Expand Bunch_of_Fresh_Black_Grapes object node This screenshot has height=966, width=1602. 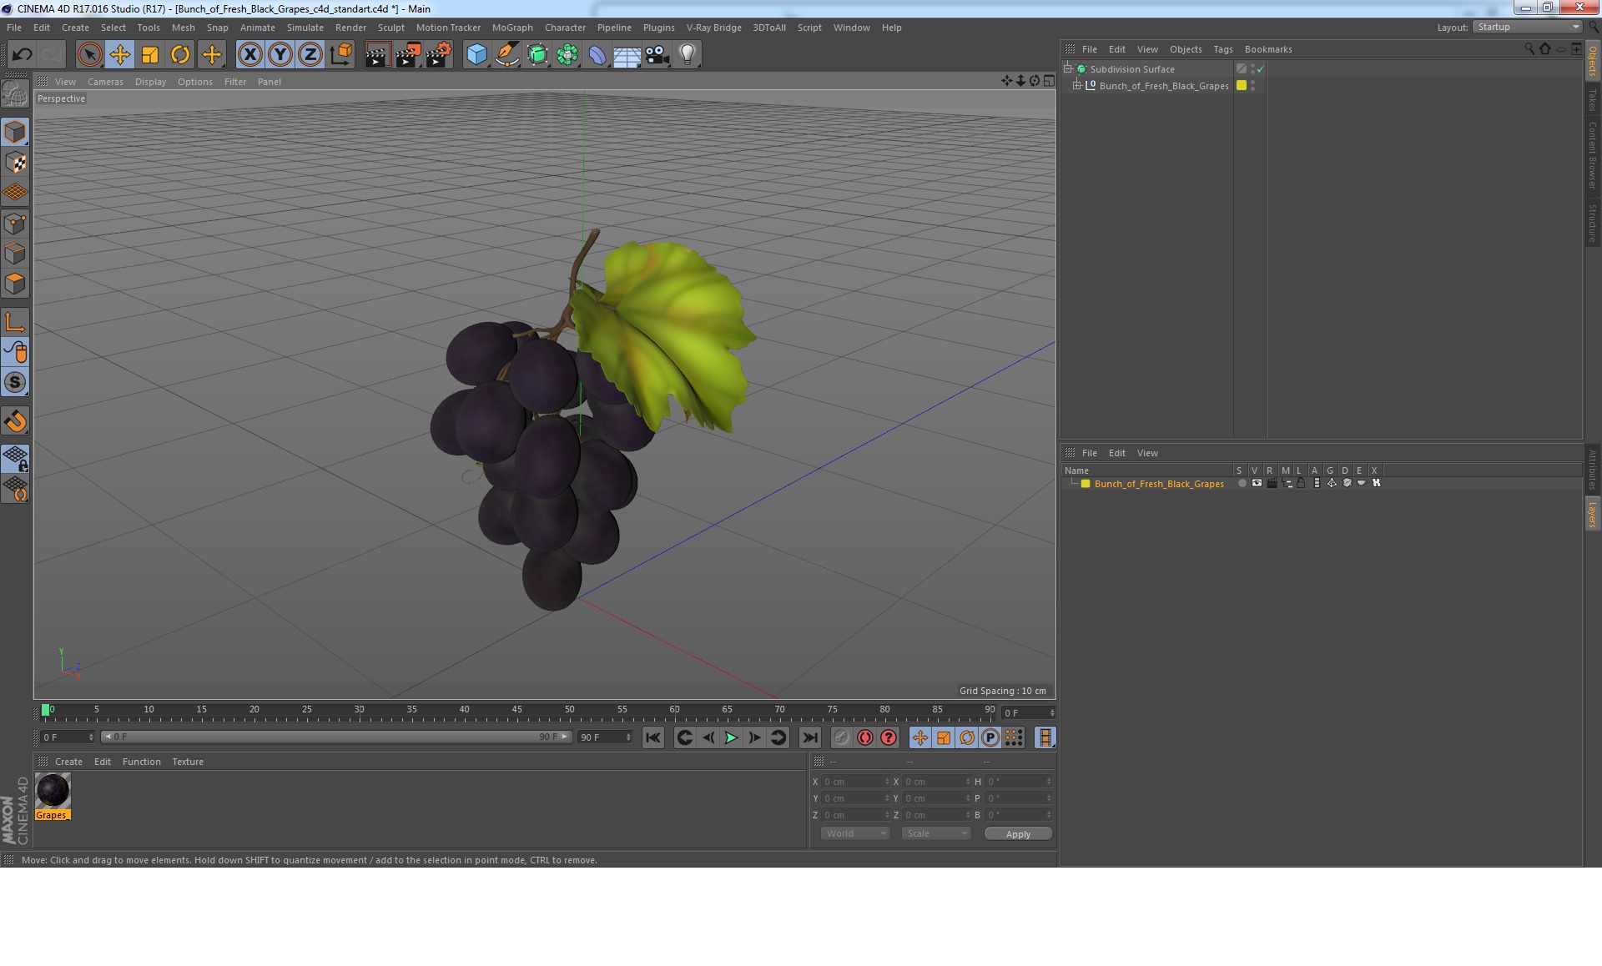pyautogui.click(x=1077, y=85)
